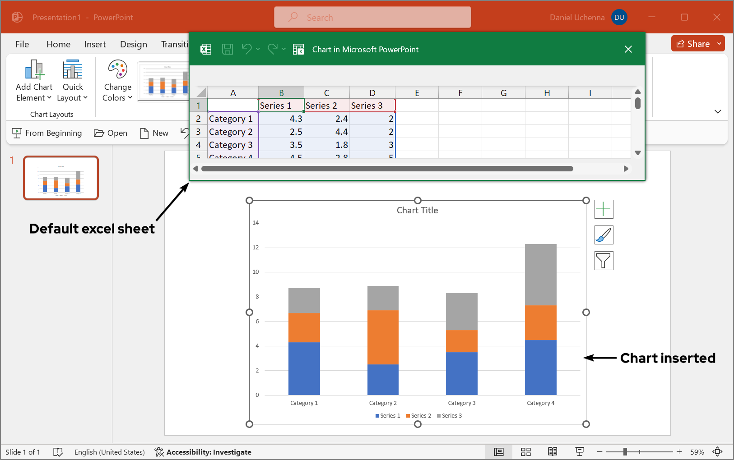Screen dimensions: 734x460
Task: Switch to Slide Sorter view
Action: pyautogui.click(x=526, y=452)
